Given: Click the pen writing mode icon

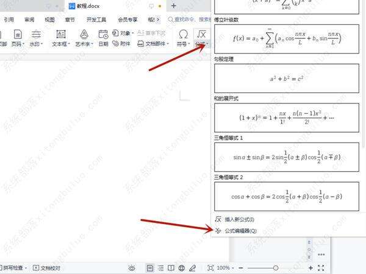Looking at the screenshot, I should point(192,268).
